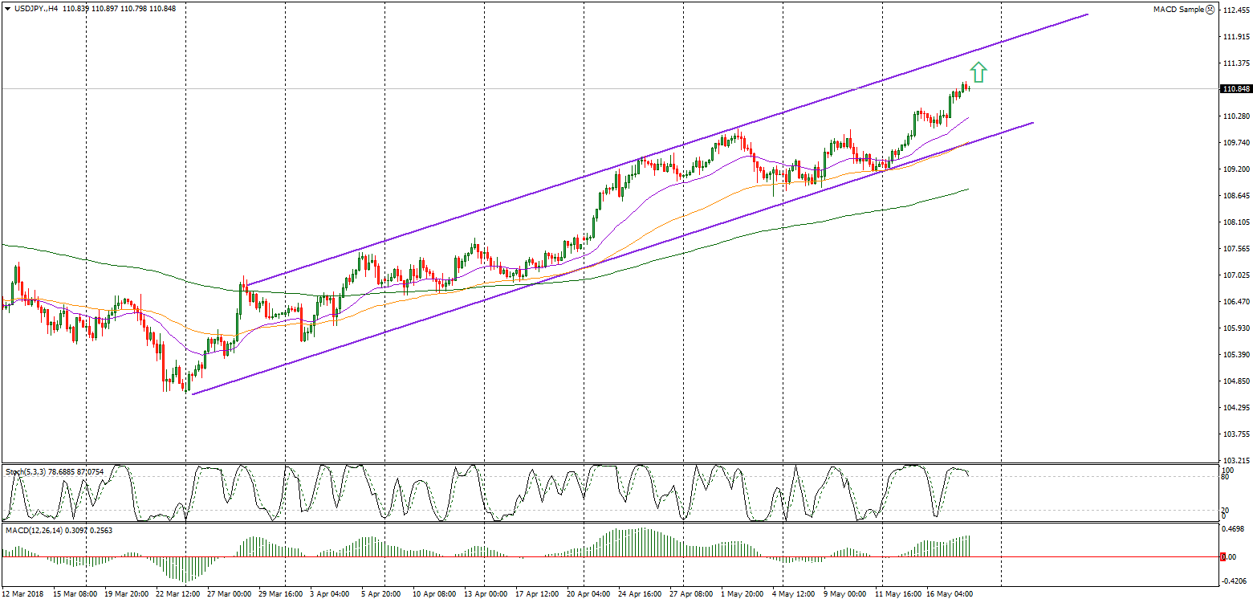The width and height of the screenshot is (1253, 603).
Task: Click the 20 level on Stochastic scale
Action: pos(1226,510)
